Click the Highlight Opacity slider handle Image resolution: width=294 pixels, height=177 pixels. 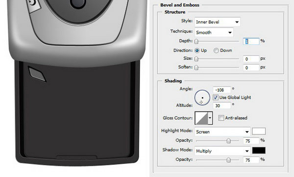point(228,141)
